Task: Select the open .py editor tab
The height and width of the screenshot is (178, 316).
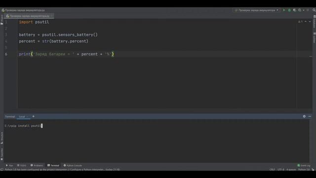Action: 29,16
